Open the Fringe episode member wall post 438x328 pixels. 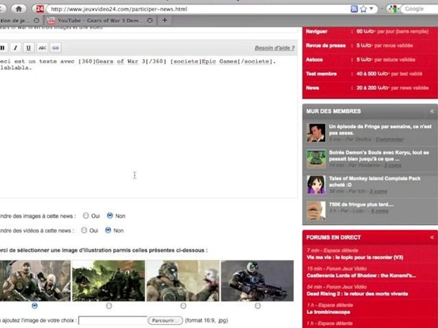(x=380, y=130)
